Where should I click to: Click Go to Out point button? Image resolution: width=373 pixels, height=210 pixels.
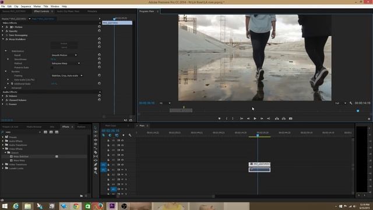click(268, 118)
